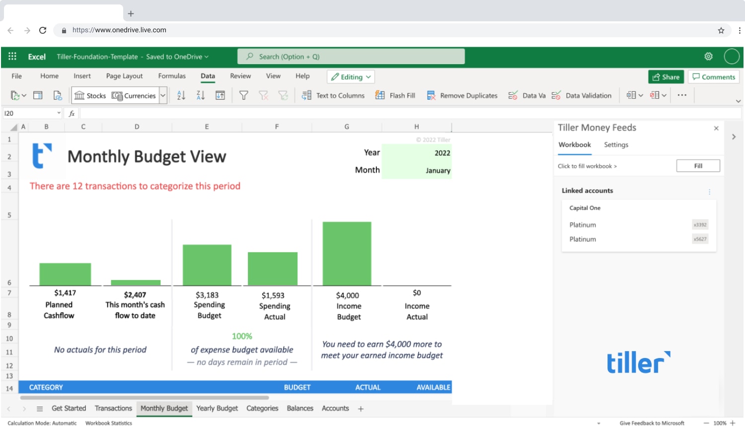Open the ribbon overflow ellipsis menu
Screen dimensions: 745x447
[x=682, y=95]
